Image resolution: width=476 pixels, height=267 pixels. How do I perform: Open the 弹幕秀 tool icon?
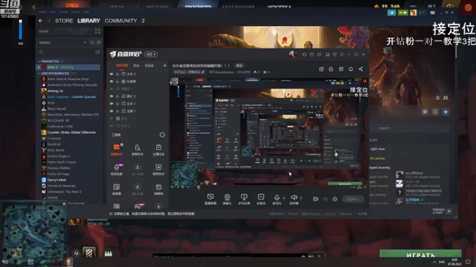pyautogui.click(x=158, y=189)
